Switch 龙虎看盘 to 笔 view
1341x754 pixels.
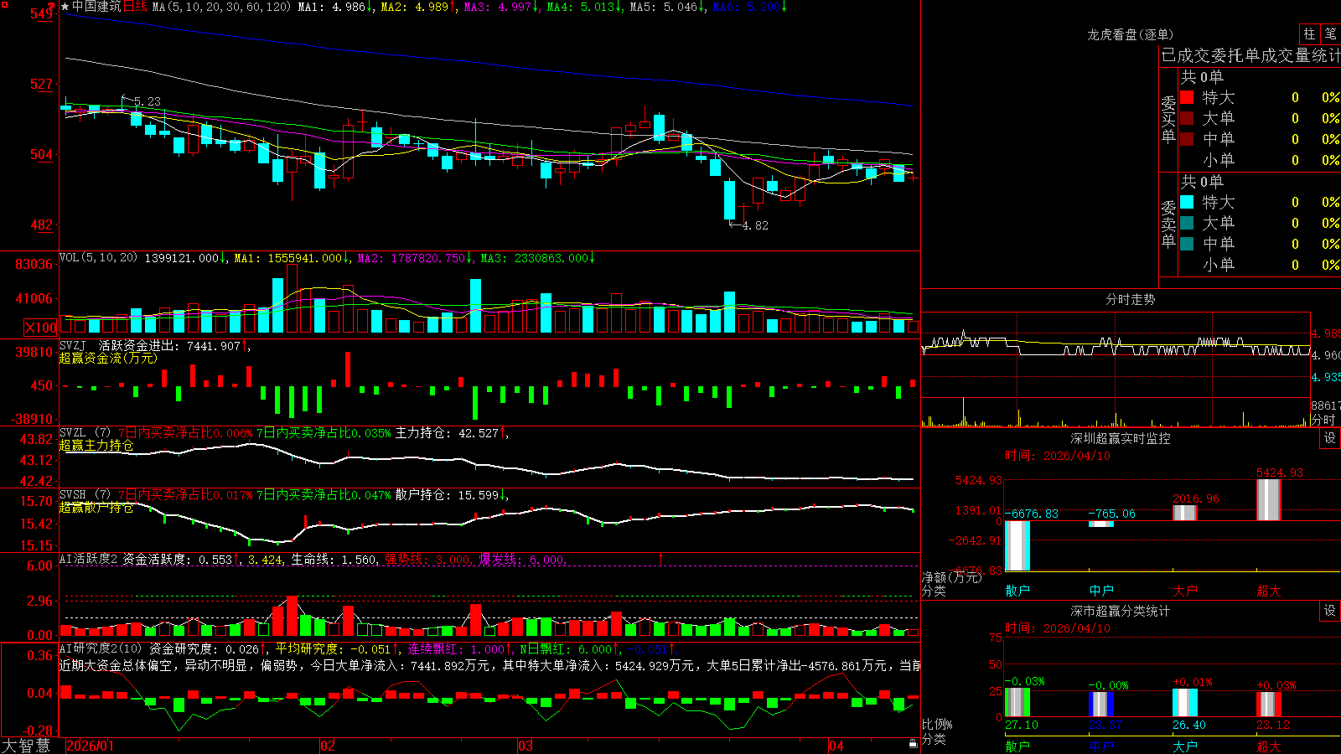click(1330, 34)
